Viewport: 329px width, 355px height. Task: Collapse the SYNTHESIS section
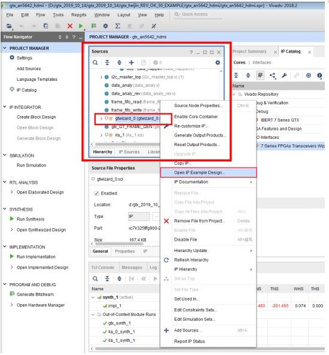(5, 209)
